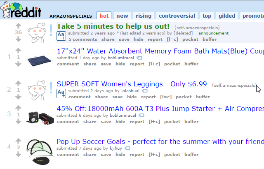
Task: Click the tag icon next to kjihuy
Action: pyautogui.click(x=127, y=148)
